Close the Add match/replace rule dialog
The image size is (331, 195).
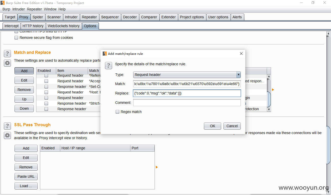(x=241, y=54)
